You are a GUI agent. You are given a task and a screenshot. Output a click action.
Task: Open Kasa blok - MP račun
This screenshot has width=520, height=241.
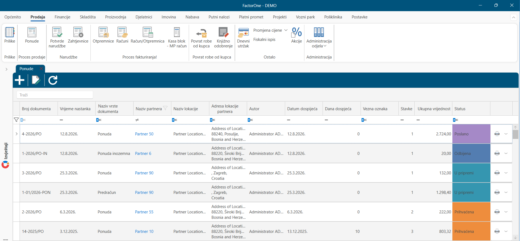pyautogui.click(x=177, y=37)
